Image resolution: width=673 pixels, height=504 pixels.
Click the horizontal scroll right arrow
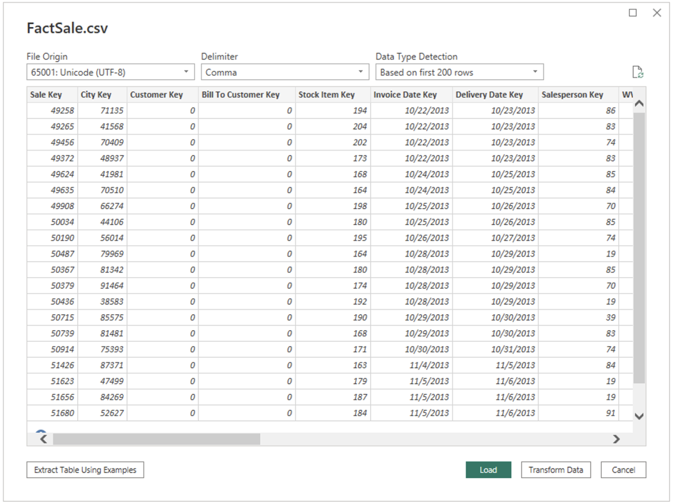coord(616,439)
